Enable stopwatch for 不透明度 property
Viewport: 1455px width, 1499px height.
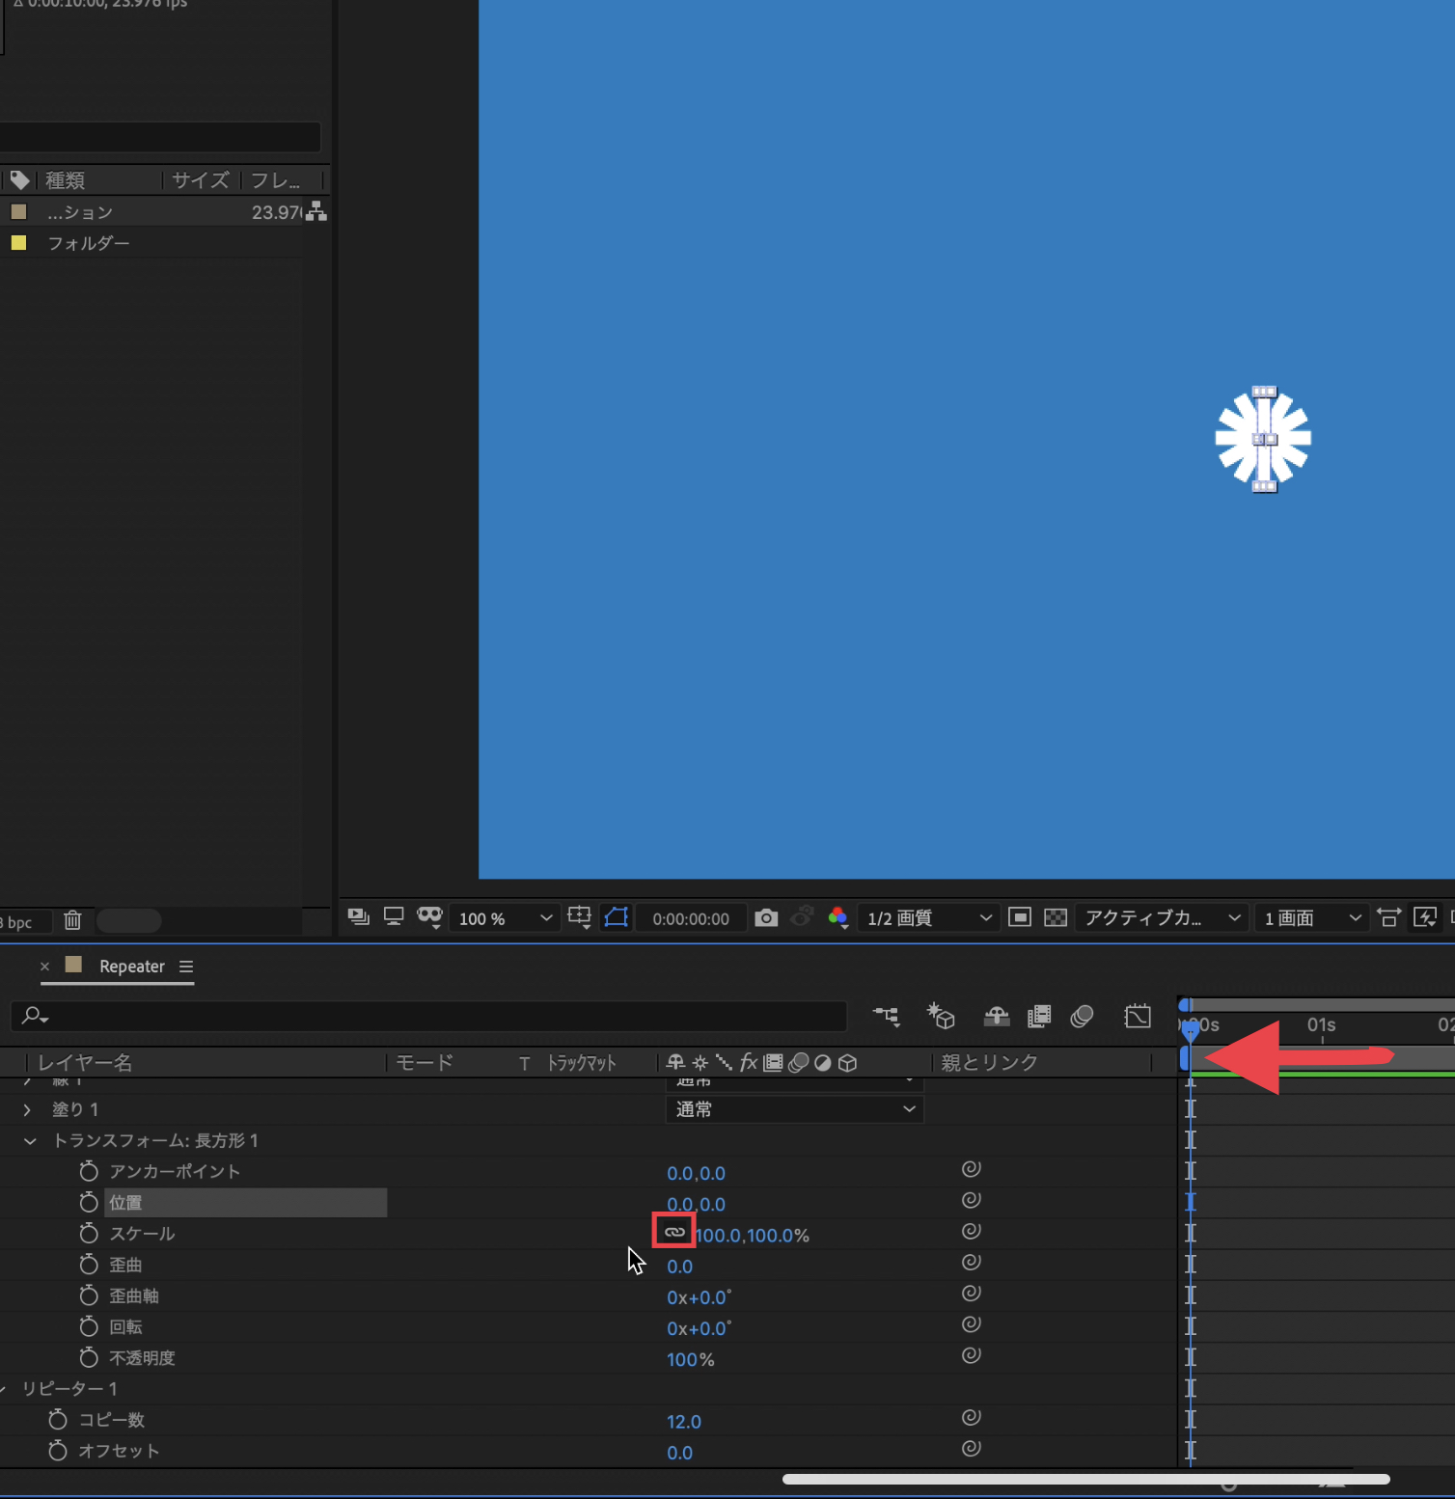tap(89, 1358)
